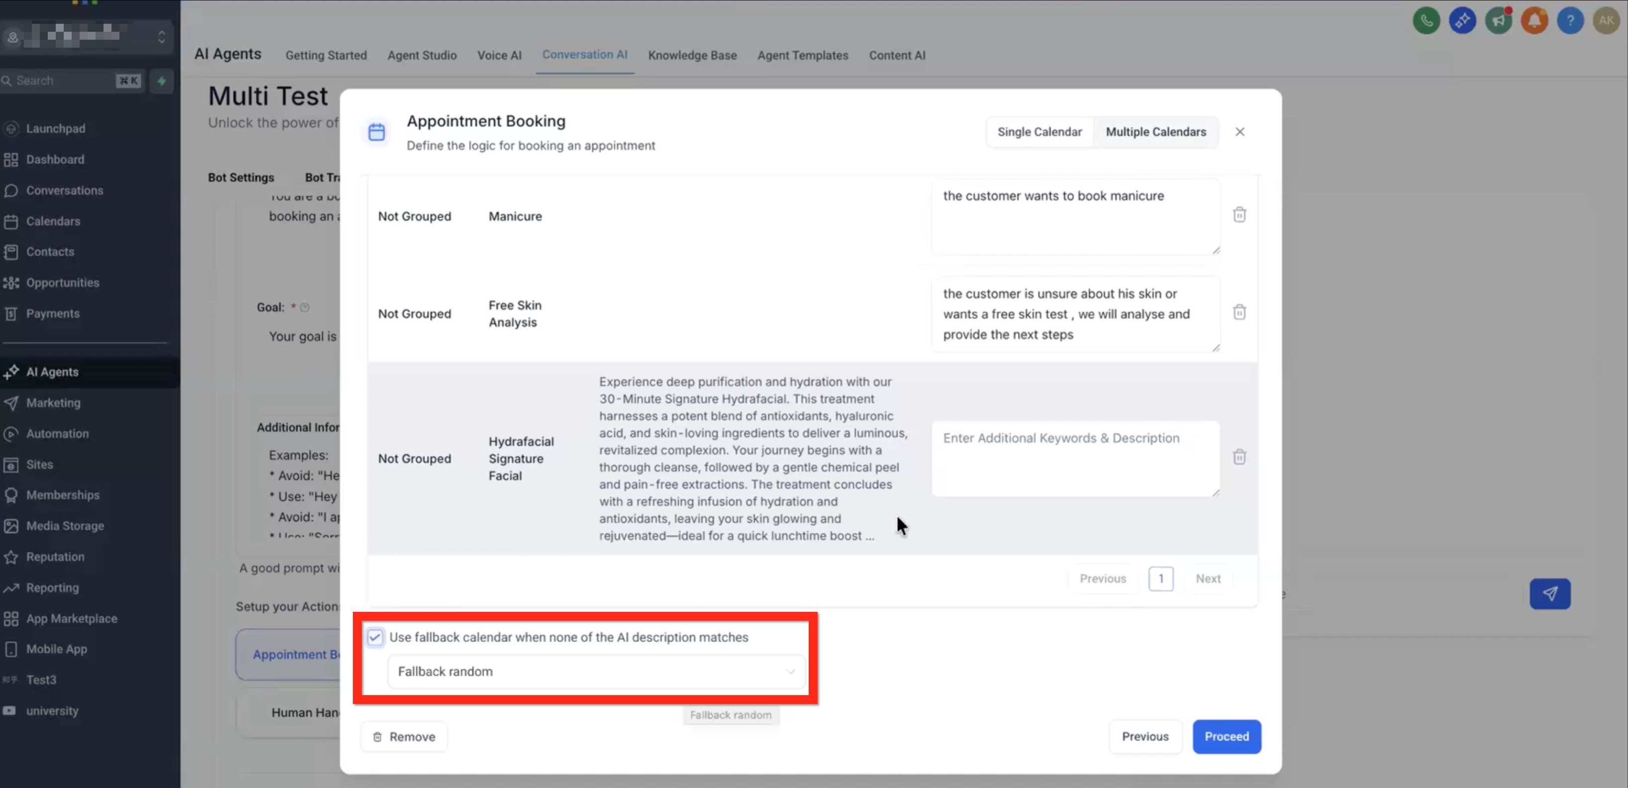Open the orange notifications bell
1628x788 pixels.
pyautogui.click(x=1534, y=21)
